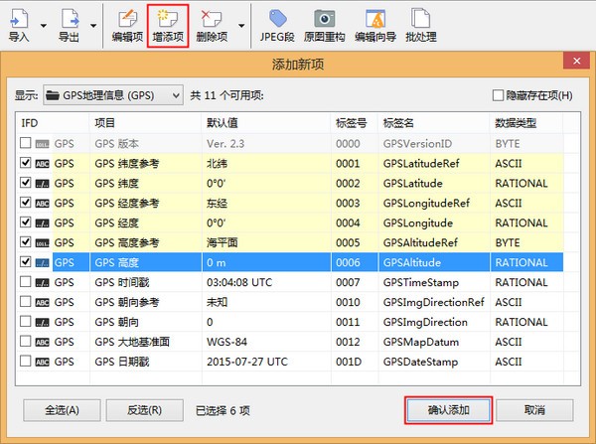The width and height of the screenshot is (596, 444).
Task: Check the GPS 朝向参考 row checkbox
Action: 26,301
